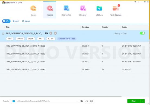Select the Title52 row
Image resolution: width=150 pixels, height=105 pixels.
75,54
